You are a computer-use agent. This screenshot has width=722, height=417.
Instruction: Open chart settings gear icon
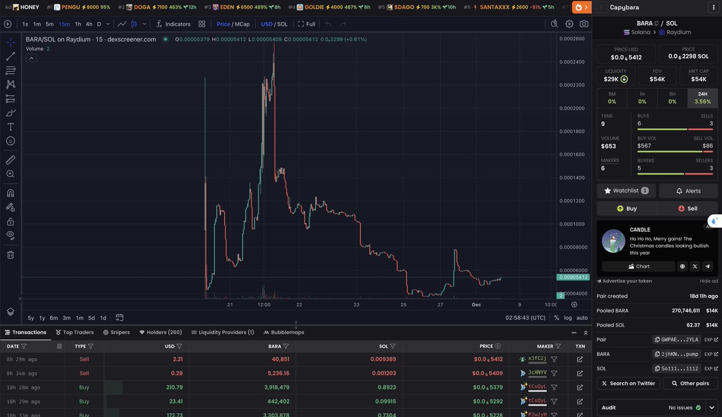point(569,24)
